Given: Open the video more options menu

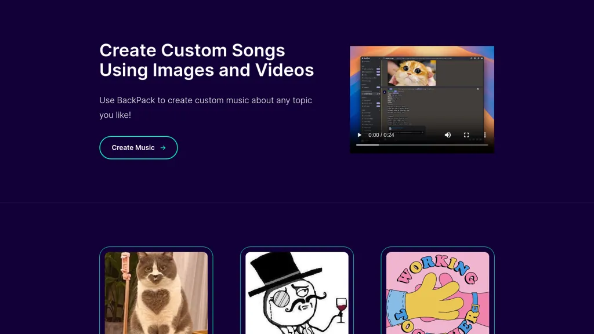Looking at the screenshot, I should click(484, 135).
